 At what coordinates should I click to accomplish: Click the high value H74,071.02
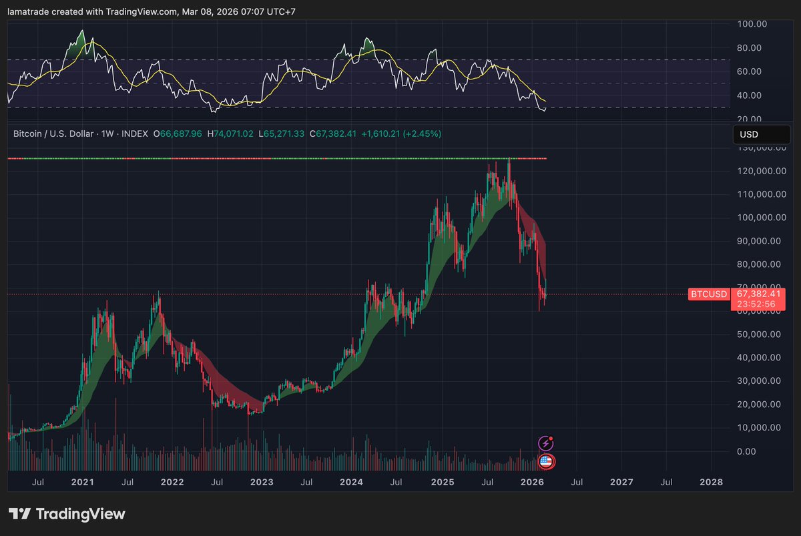(x=230, y=134)
